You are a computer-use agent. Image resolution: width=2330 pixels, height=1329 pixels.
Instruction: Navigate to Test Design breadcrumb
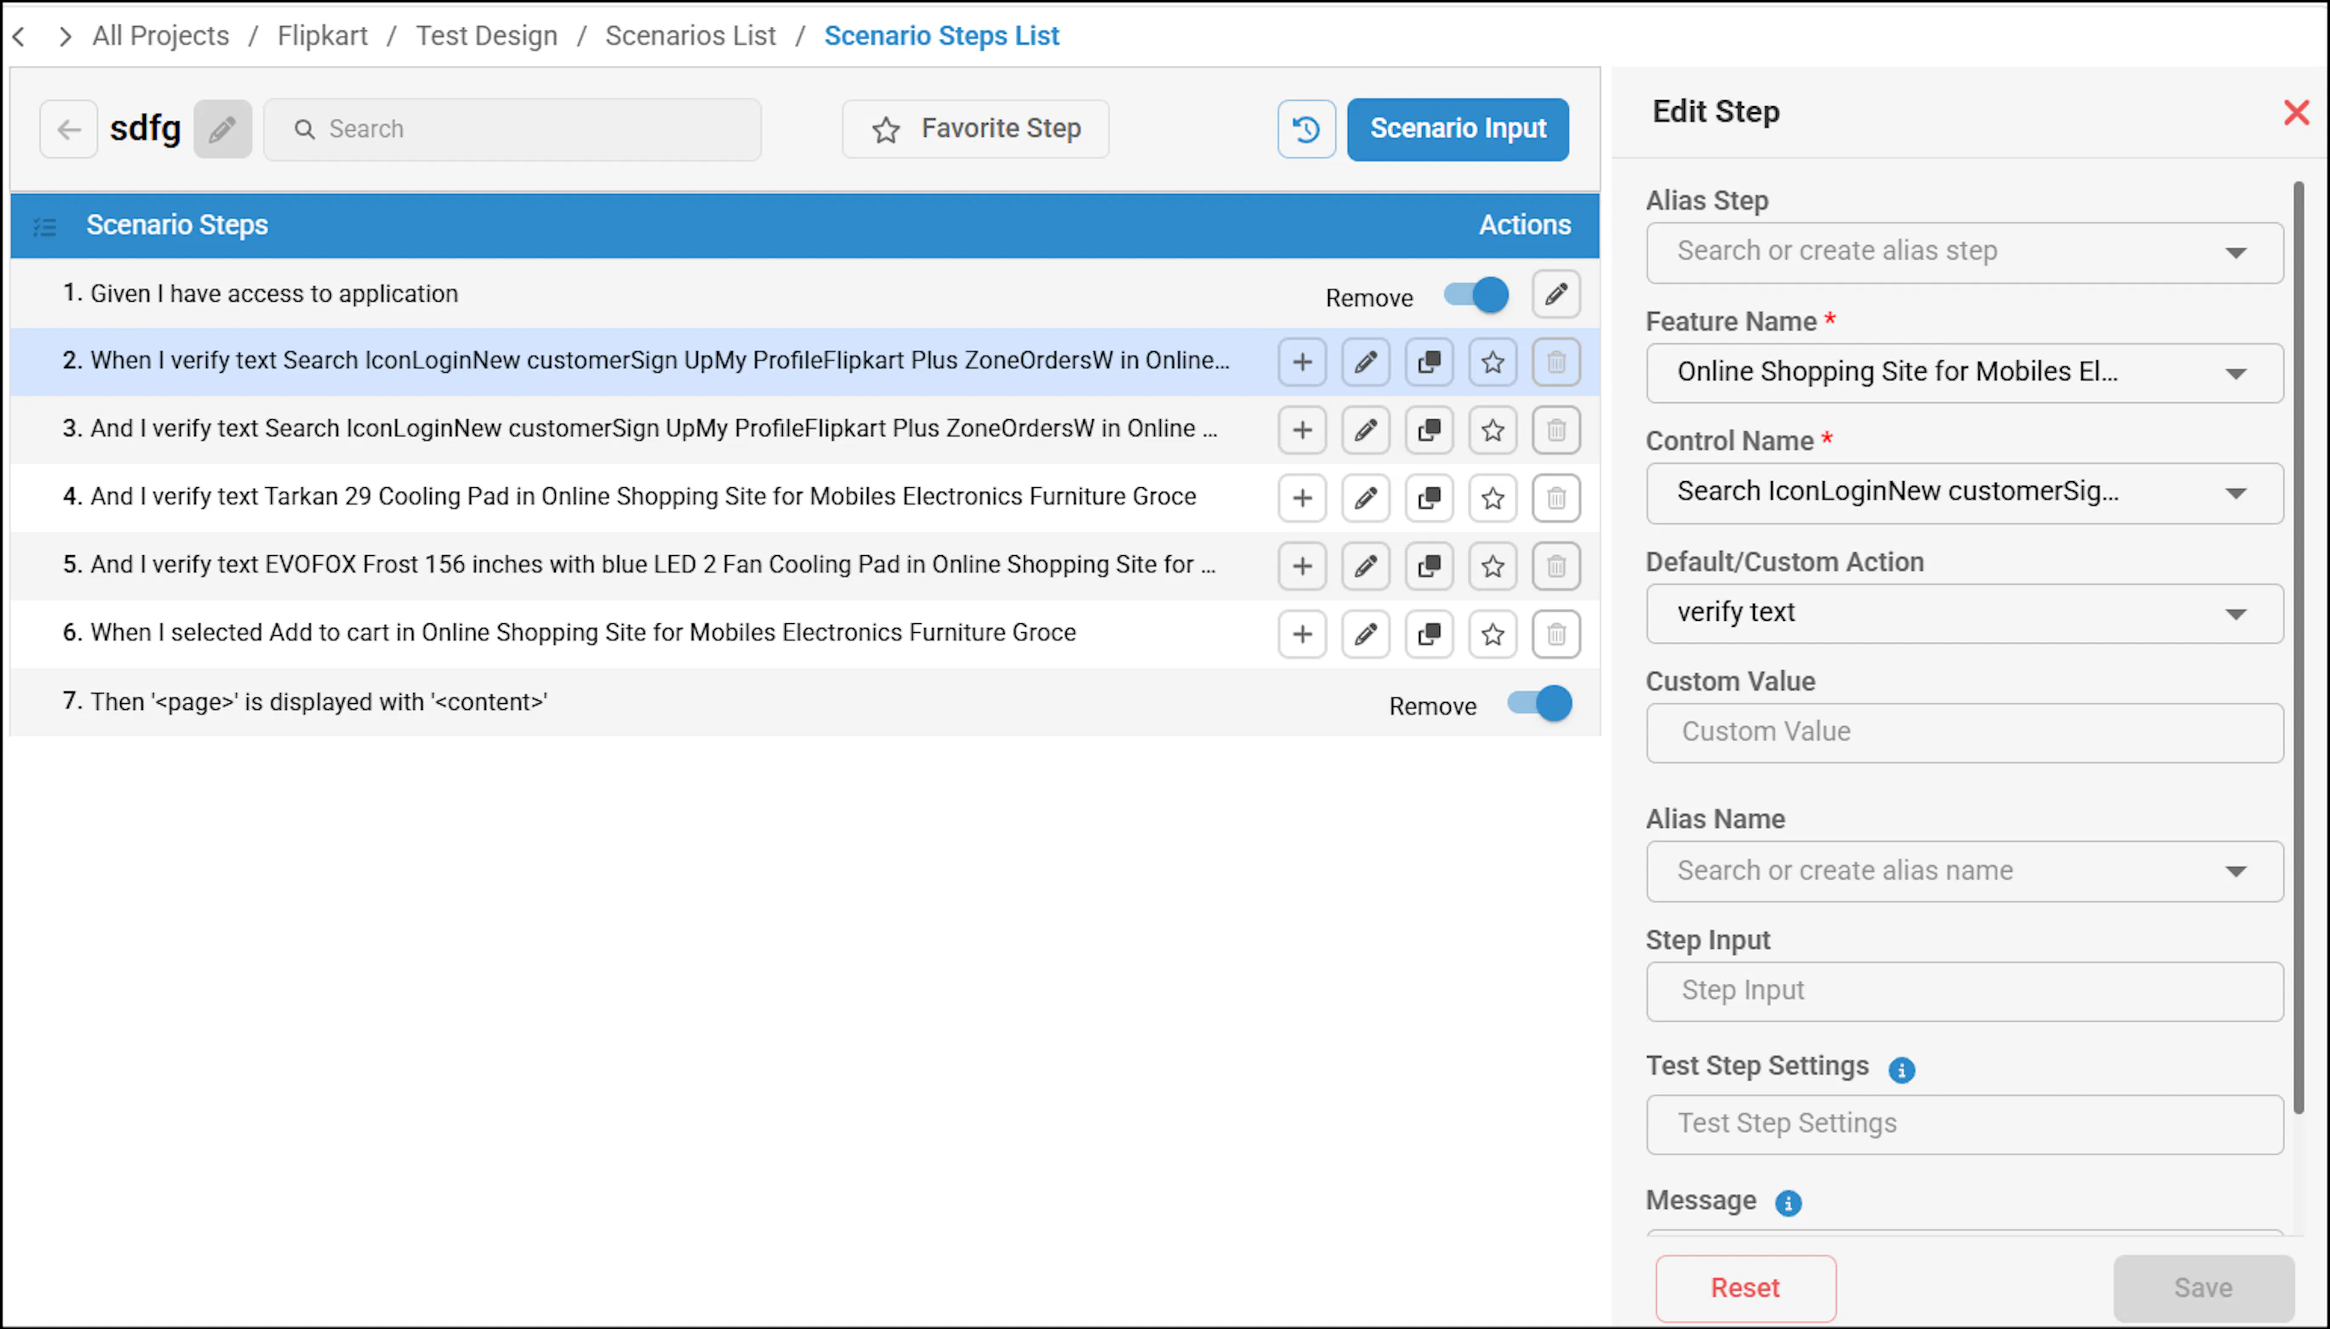(487, 36)
